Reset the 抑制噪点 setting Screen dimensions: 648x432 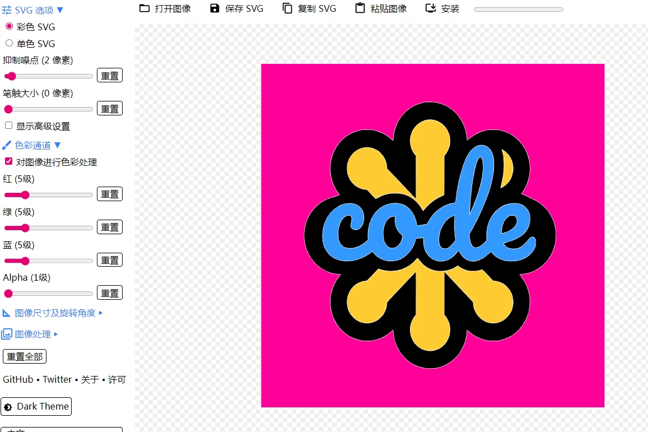[x=109, y=75]
